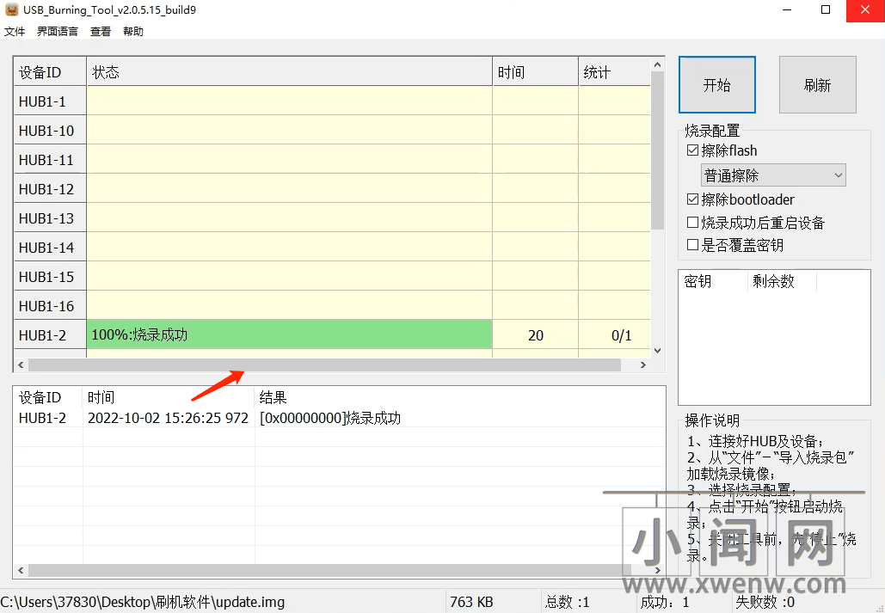Open the 普通擦除 erase mode dropdown
The image size is (885, 613).
pyautogui.click(x=773, y=175)
